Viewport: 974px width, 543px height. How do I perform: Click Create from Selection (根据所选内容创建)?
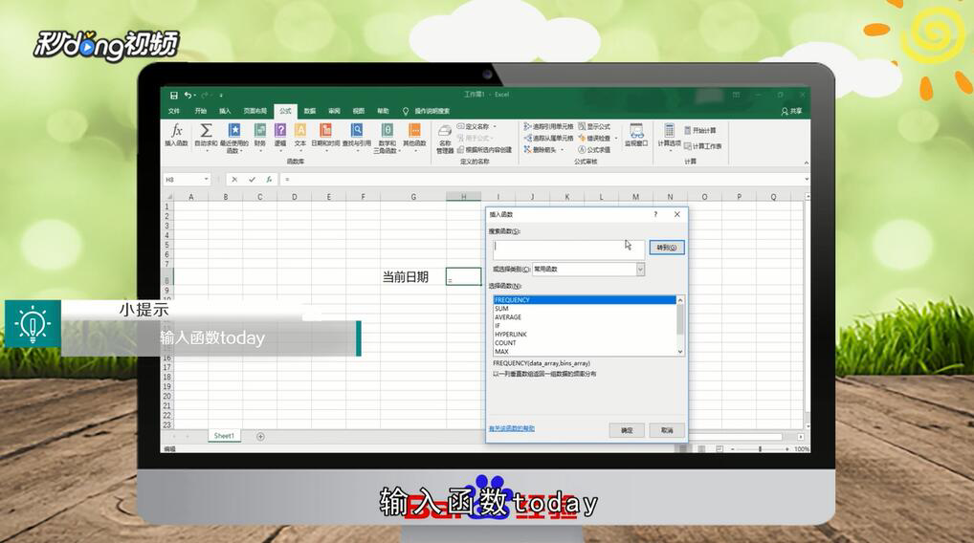[484, 149]
